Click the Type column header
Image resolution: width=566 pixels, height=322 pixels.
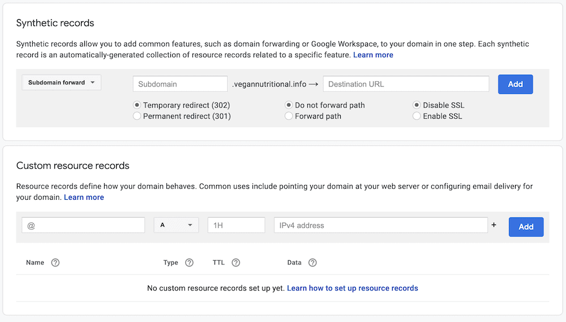pos(171,263)
